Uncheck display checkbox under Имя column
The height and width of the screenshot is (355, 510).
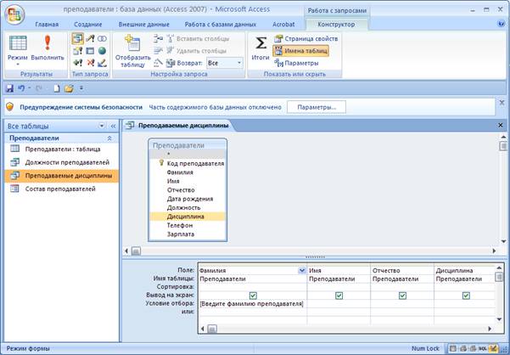(339, 295)
